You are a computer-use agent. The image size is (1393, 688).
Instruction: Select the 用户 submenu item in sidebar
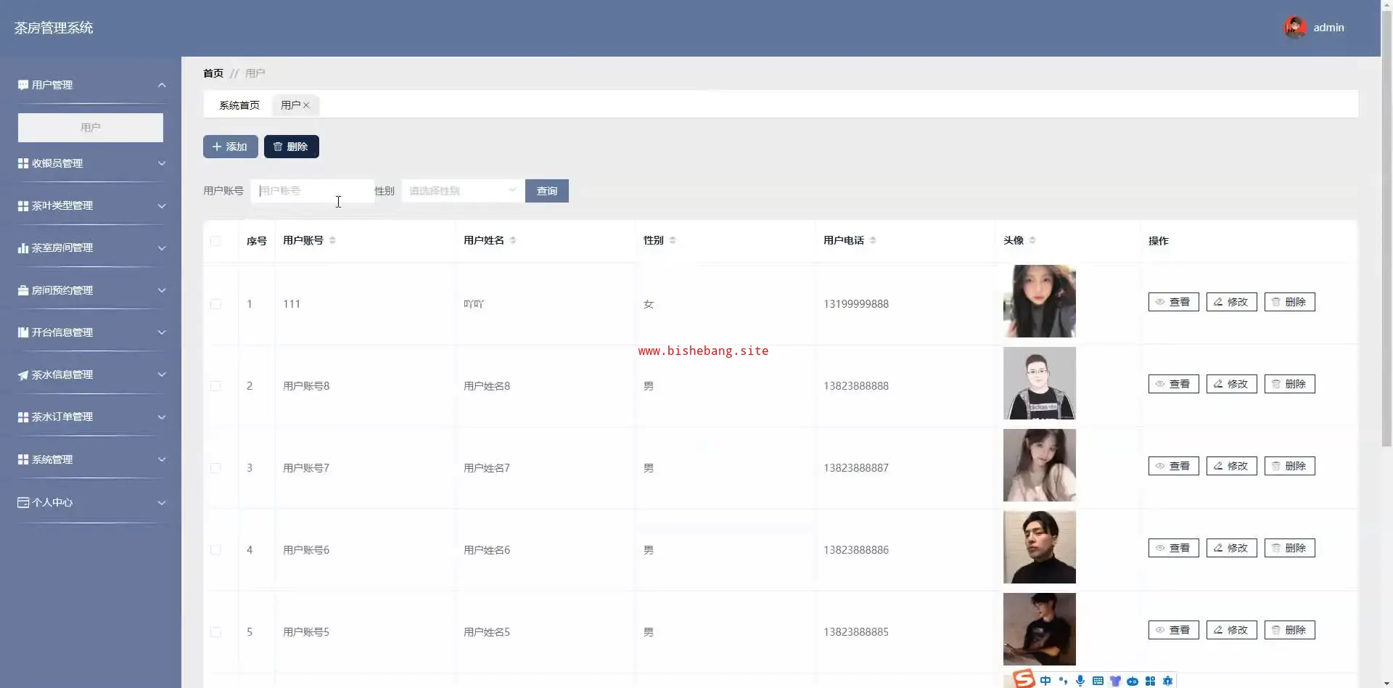click(x=91, y=128)
